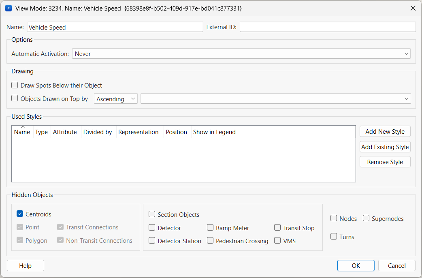
Task: Sort styles by the Name column header
Action: pyautogui.click(x=22, y=132)
